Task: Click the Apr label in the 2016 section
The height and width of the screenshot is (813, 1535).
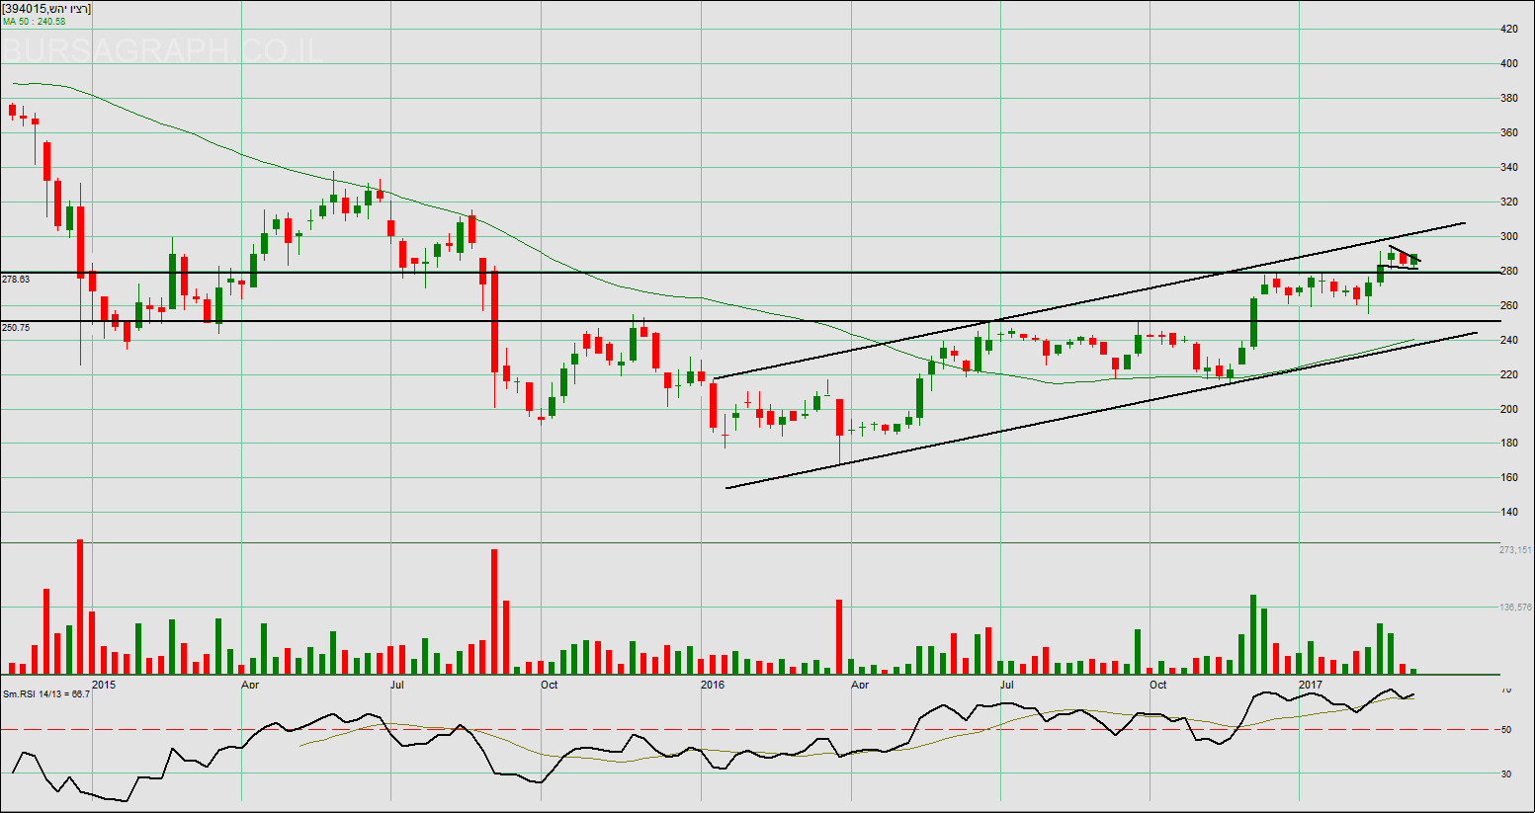Action: click(860, 685)
